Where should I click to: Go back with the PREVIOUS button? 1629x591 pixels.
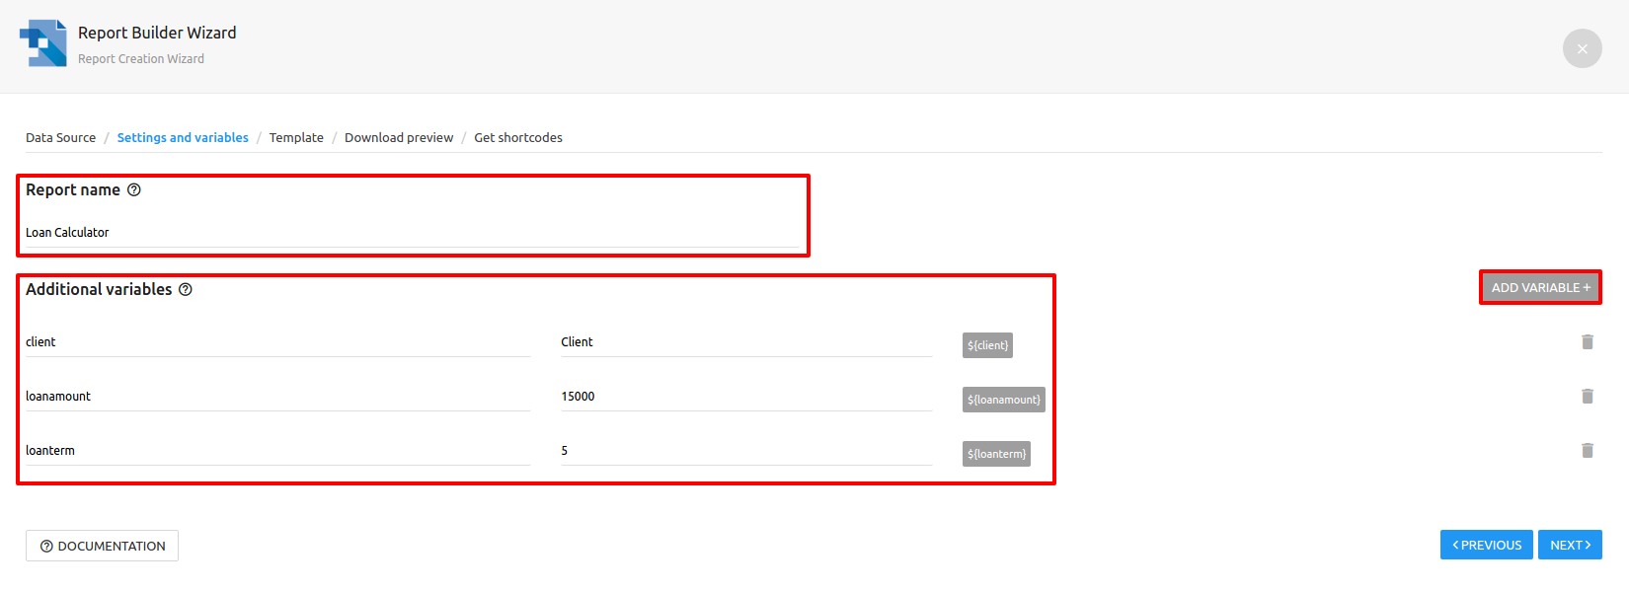[x=1486, y=545]
